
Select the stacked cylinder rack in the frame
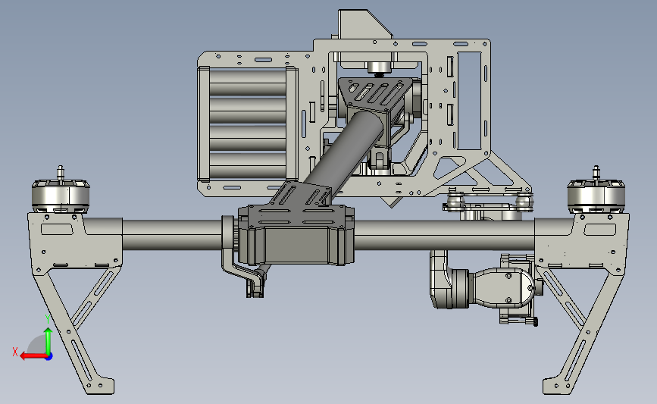coord(248,124)
